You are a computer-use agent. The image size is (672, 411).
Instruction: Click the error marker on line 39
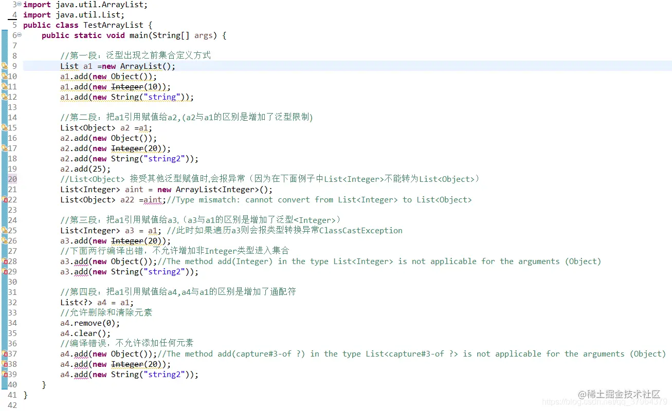click(x=5, y=375)
